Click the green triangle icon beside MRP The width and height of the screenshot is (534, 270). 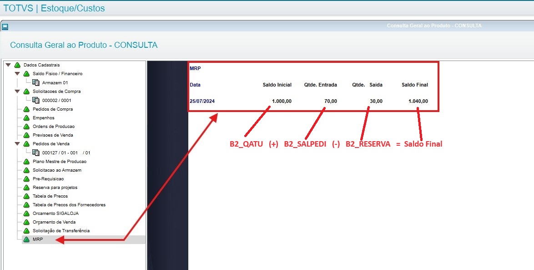(26, 239)
